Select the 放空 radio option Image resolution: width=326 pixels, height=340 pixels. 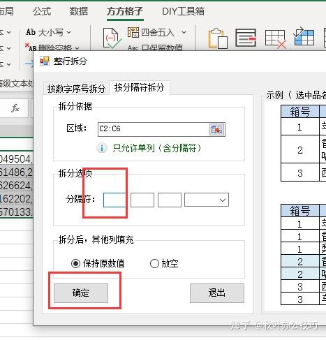154,264
